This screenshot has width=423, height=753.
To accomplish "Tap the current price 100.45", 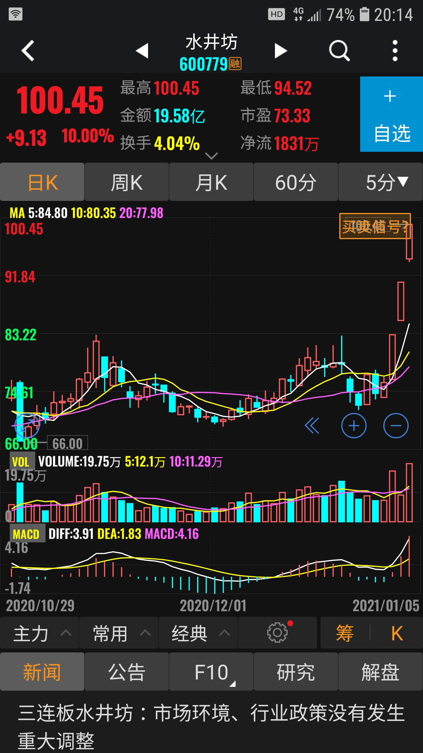I will coord(60,100).
